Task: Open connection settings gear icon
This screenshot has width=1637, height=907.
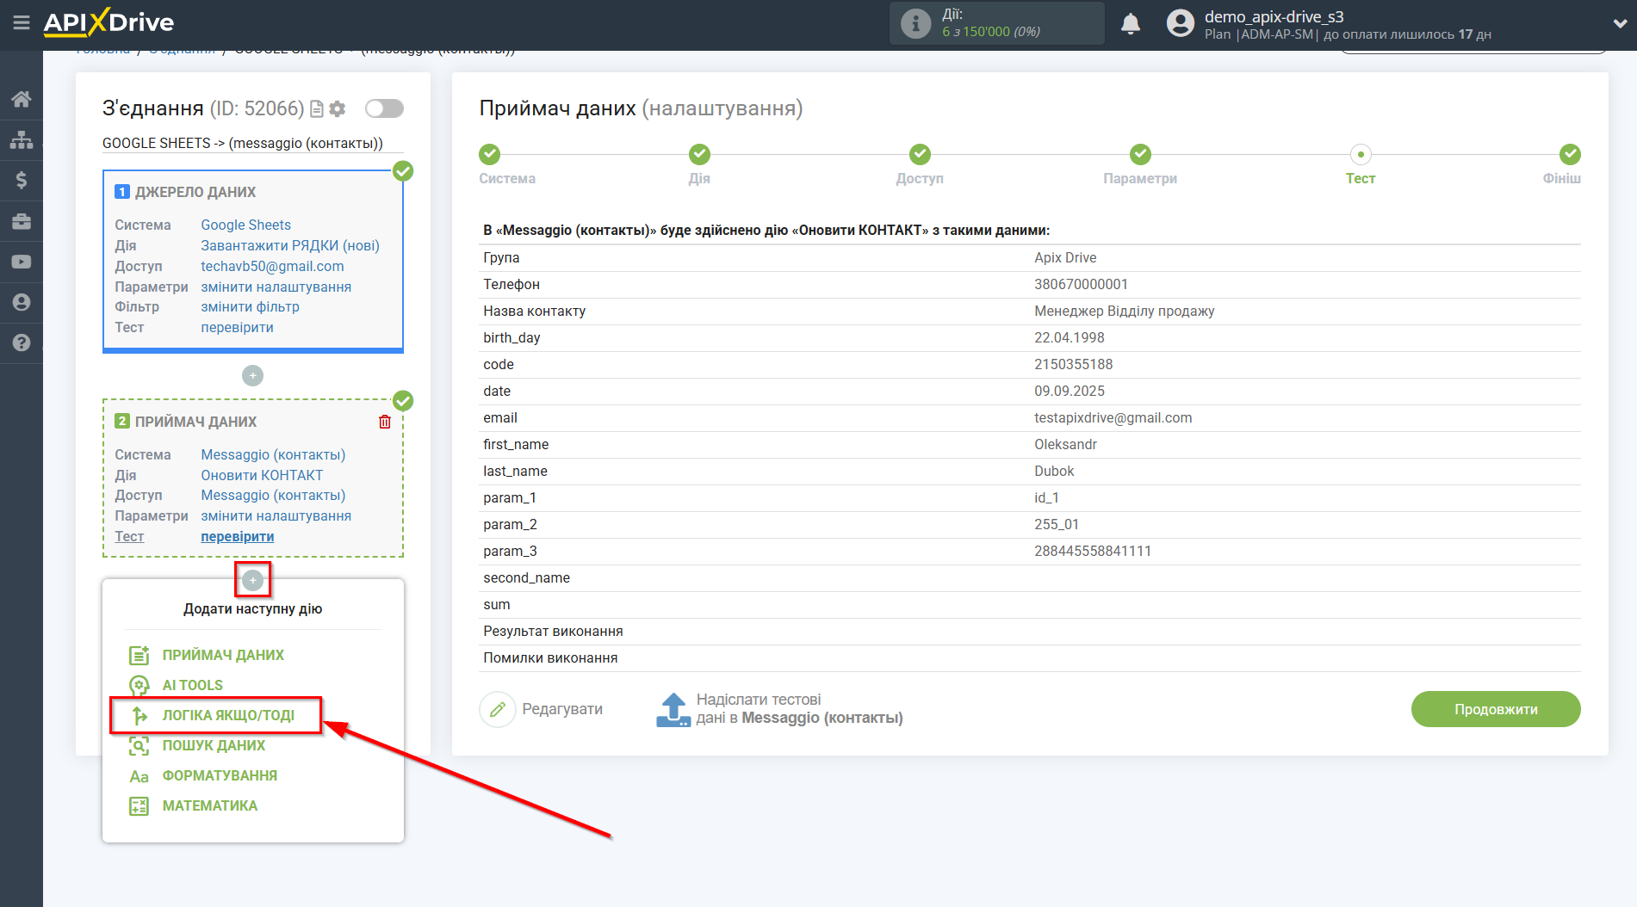Action: pos(338,109)
